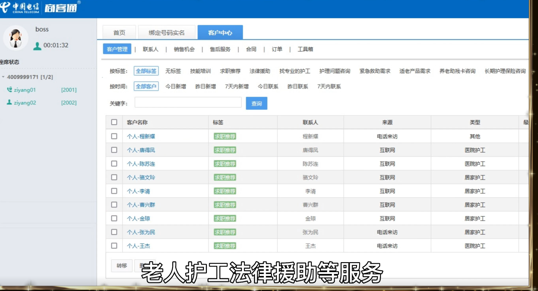
Task: Filter by tag 紧急救助需求
Action: coord(375,71)
